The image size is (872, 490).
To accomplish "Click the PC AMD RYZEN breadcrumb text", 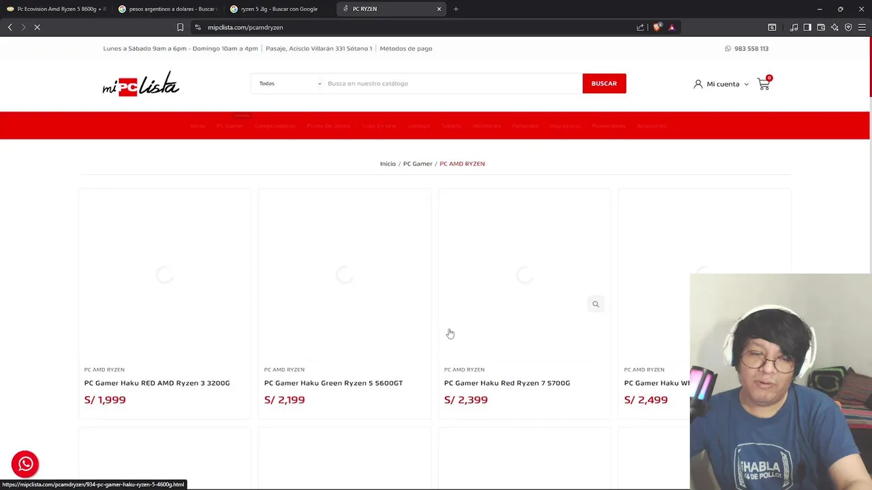I will pyautogui.click(x=462, y=164).
